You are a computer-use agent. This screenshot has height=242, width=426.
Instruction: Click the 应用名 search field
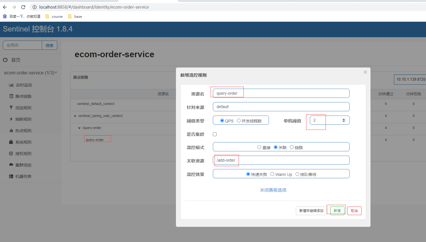click(x=22, y=45)
